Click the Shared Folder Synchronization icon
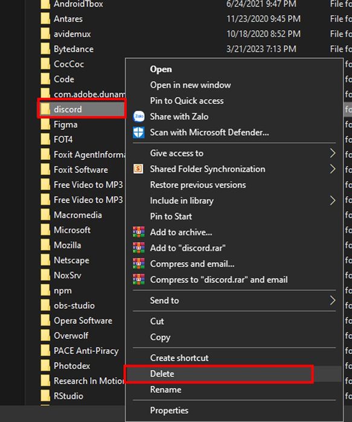 138,169
